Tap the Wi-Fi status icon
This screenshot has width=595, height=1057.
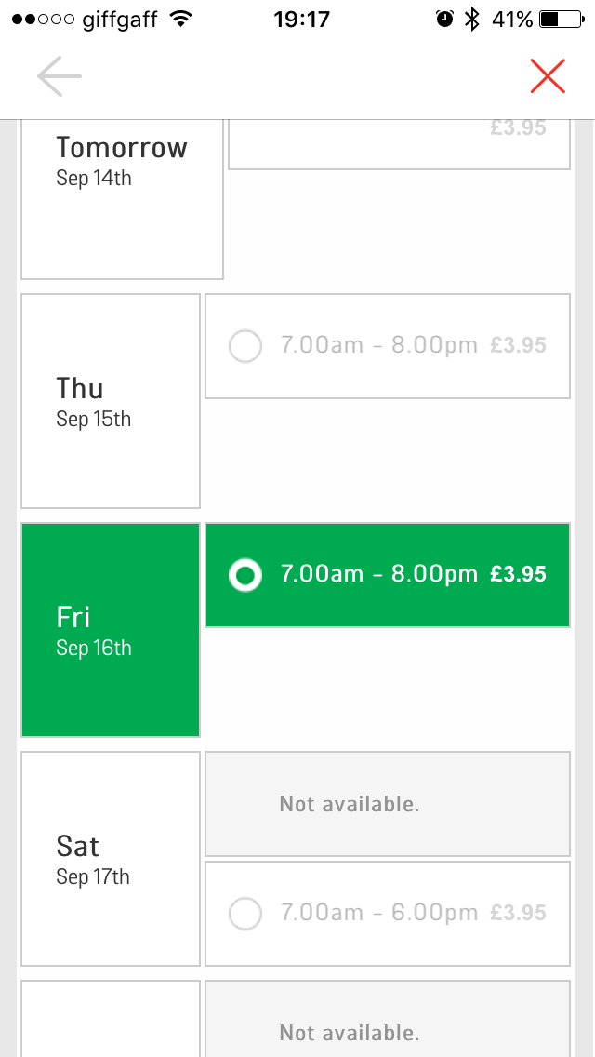click(180, 20)
